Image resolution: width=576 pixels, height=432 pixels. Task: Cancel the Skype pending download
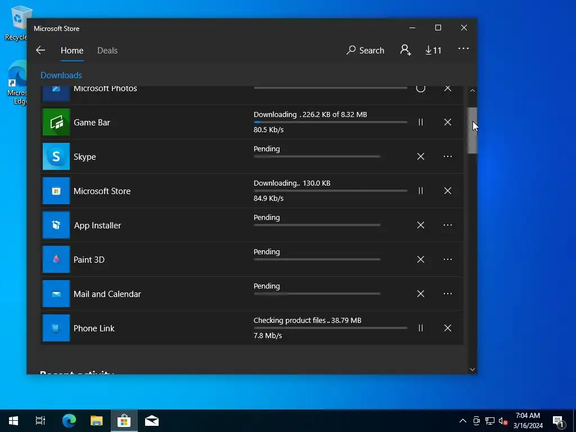pos(421,156)
